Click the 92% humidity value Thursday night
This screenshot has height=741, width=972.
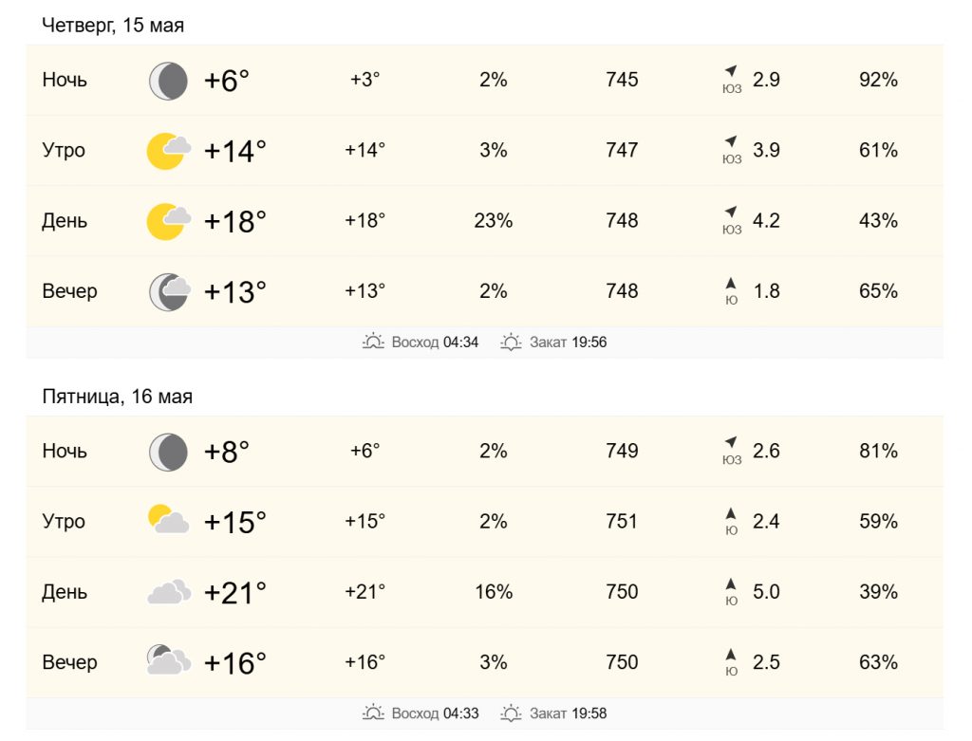(x=878, y=80)
